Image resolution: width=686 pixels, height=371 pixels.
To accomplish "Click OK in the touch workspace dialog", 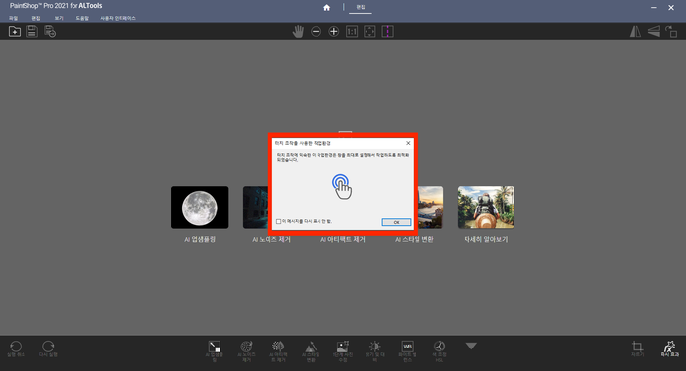I will [396, 222].
